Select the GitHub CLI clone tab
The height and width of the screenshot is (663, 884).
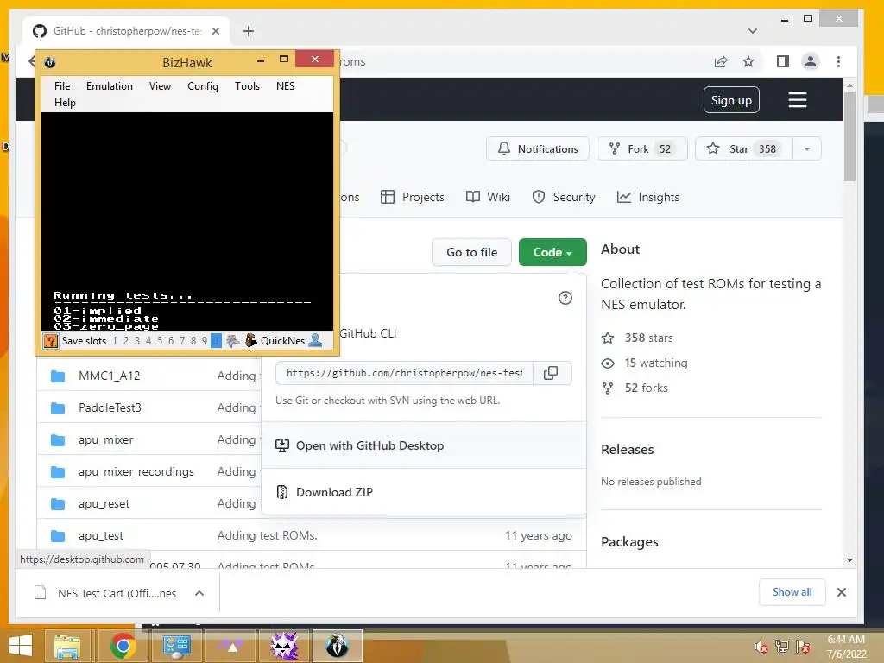(x=368, y=333)
